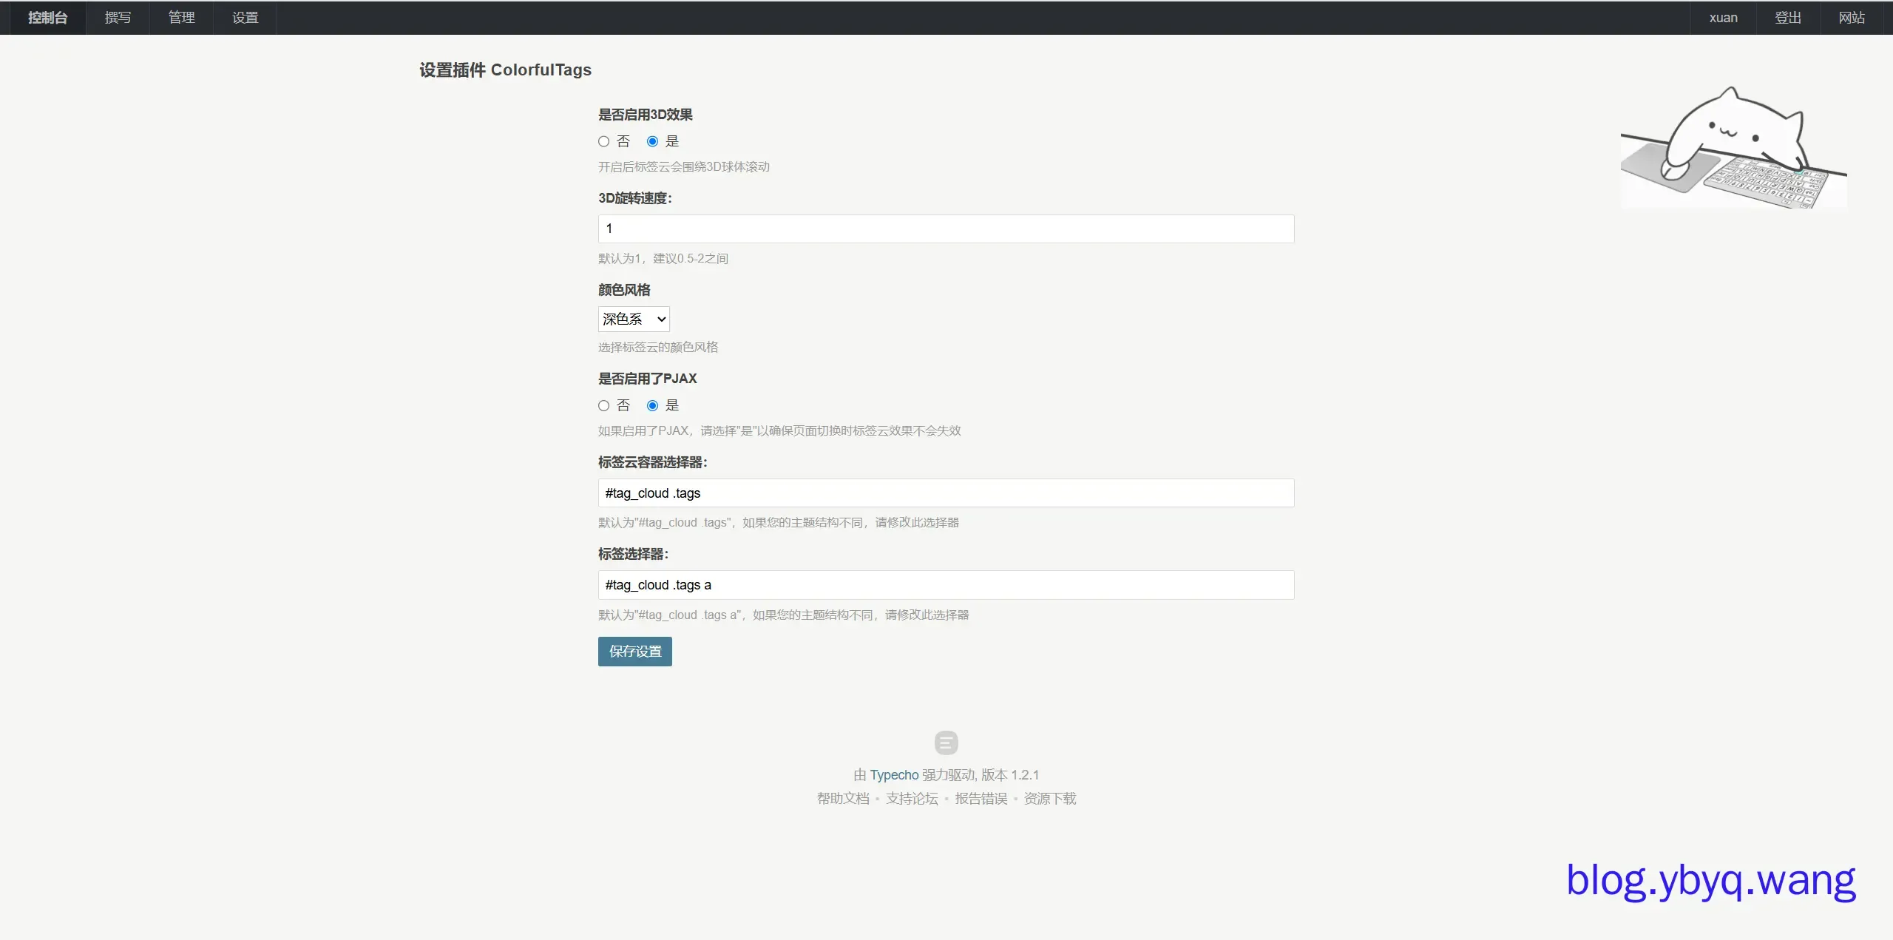Click 登出 to log out

coord(1788,18)
